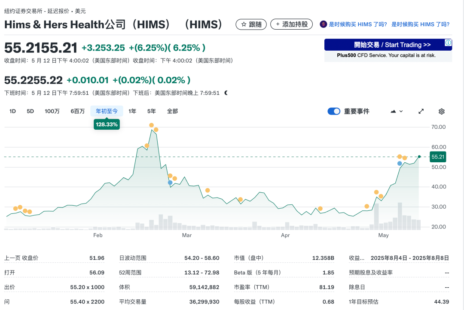This screenshot has width=464, height=310.
Task: Open the chart type dropdown
Action: pyautogui.click(x=397, y=111)
